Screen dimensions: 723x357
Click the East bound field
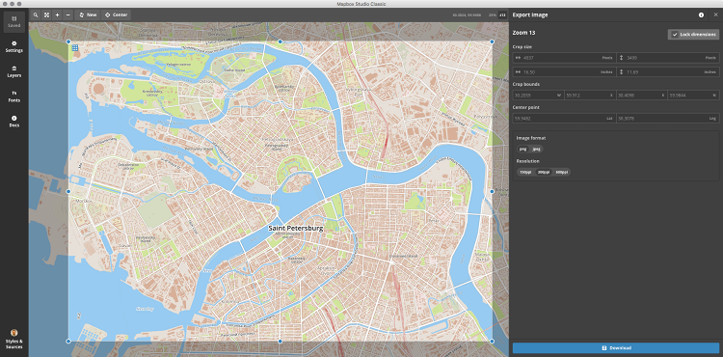pyautogui.click(x=642, y=95)
